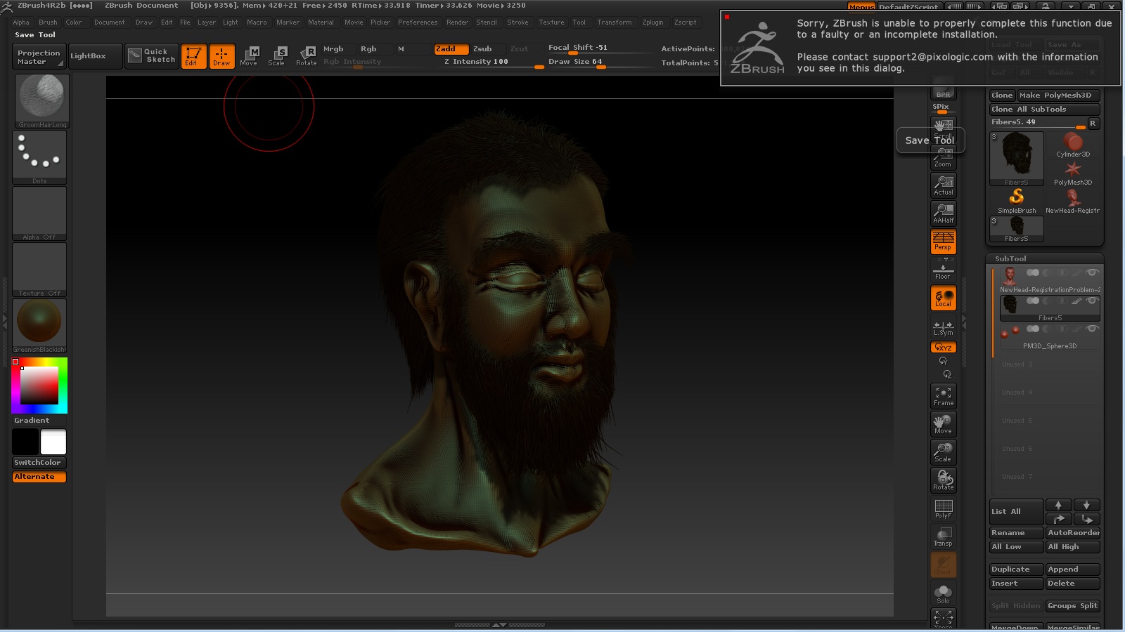Click the SwitchColor button
Screen dimensions: 1125x632
click(39, 463)
